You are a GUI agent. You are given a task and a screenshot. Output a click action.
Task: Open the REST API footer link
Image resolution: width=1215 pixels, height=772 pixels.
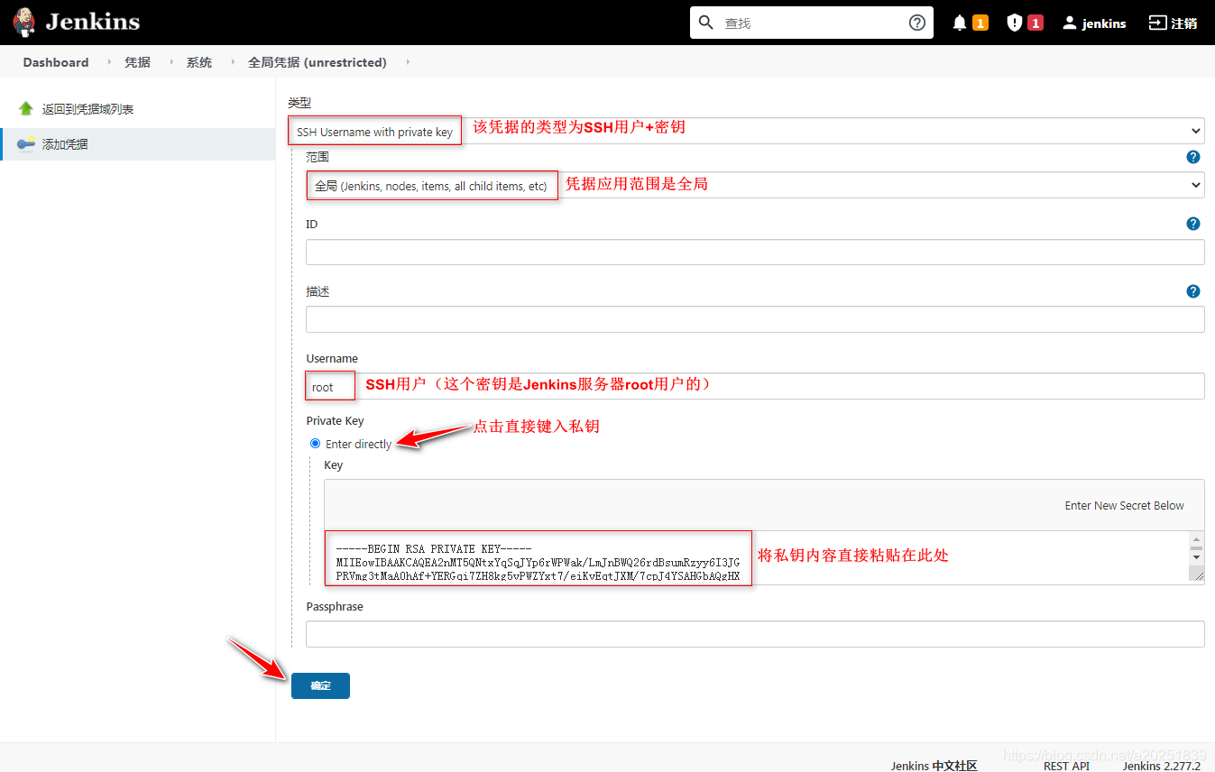(1066, 766)
